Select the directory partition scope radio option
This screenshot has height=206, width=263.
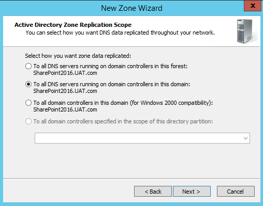28,121
